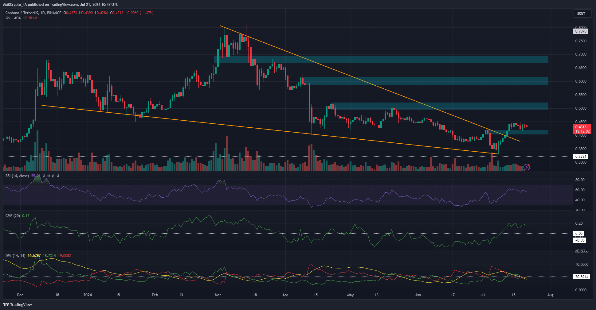Viewport: 596px width, 310px height.
Task: Click the 2024 label on the time axis
Action: tap(88, 295)
